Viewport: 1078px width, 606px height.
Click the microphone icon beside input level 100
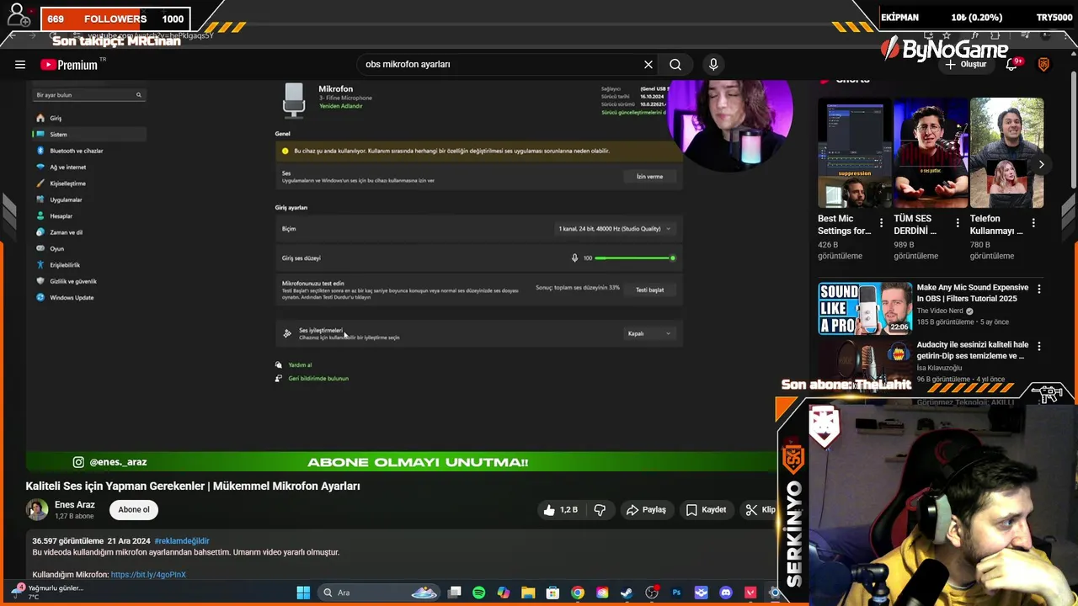pyautogui.click(x=575, y=258)
